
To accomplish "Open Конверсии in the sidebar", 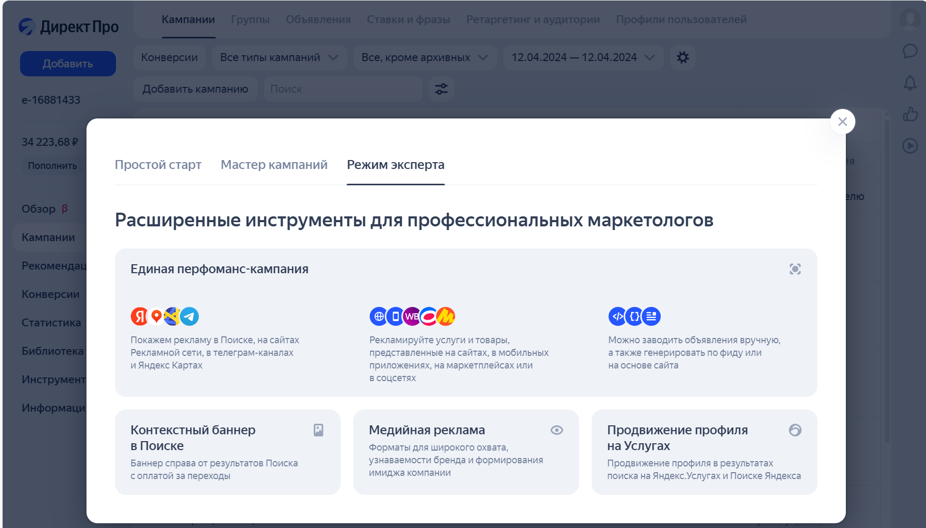I will tap(51, 294).
